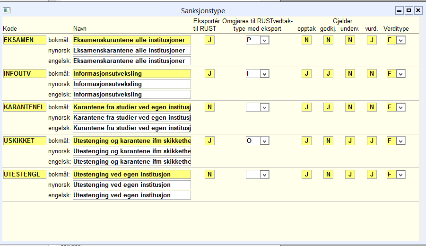This screenshot has height=246, width=426.
Task: Click RUSTvedtaktype value O for USKIKKET
Action: click(253, 141)
